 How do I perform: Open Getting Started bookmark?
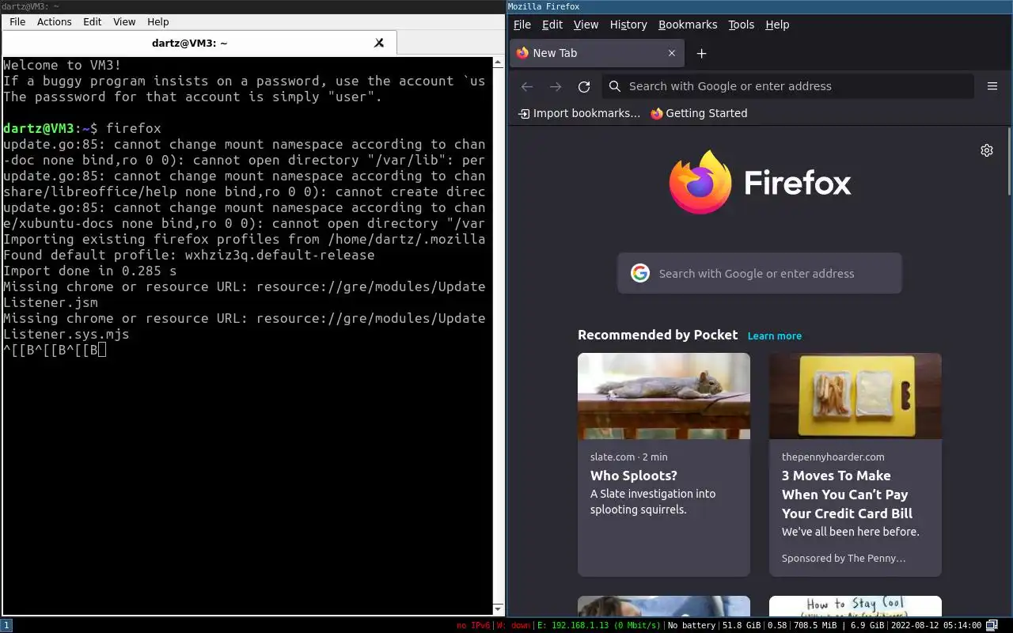pyautogui.click(x=699, y=113)
